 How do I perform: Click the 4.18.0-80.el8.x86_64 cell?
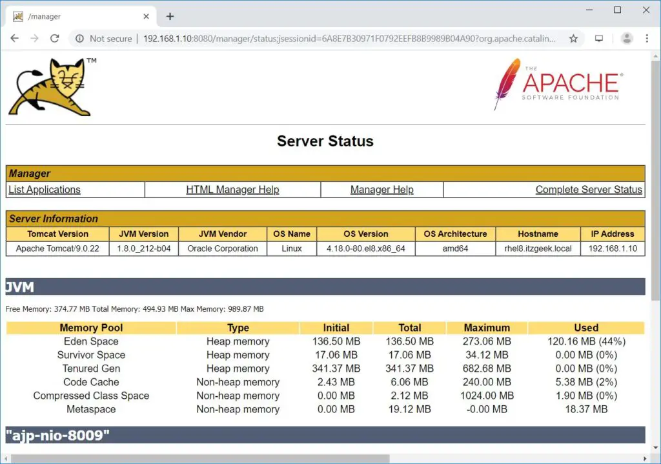(x=366, y=248)
